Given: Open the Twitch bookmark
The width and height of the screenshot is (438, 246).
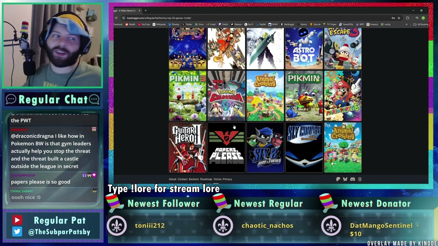Looking at the screenshot, I should point(223,24).
